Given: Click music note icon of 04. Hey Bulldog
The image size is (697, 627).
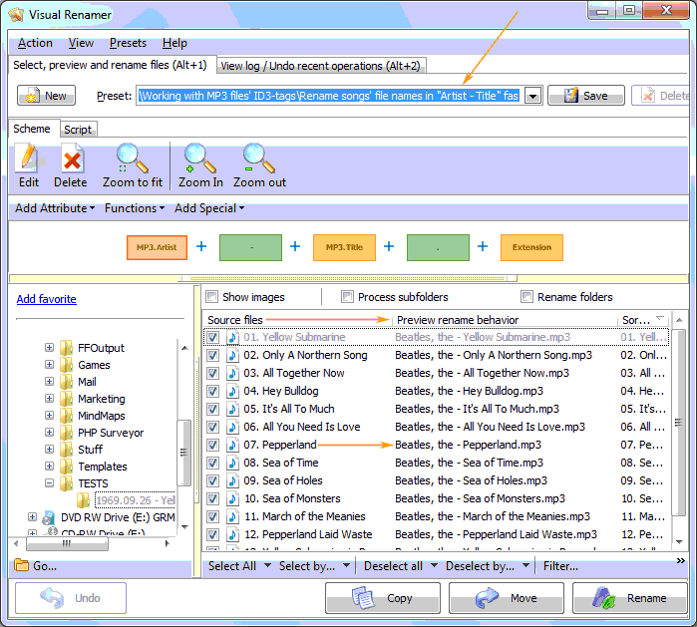Looking at the screenshot, I should click(x=232, y=391).
